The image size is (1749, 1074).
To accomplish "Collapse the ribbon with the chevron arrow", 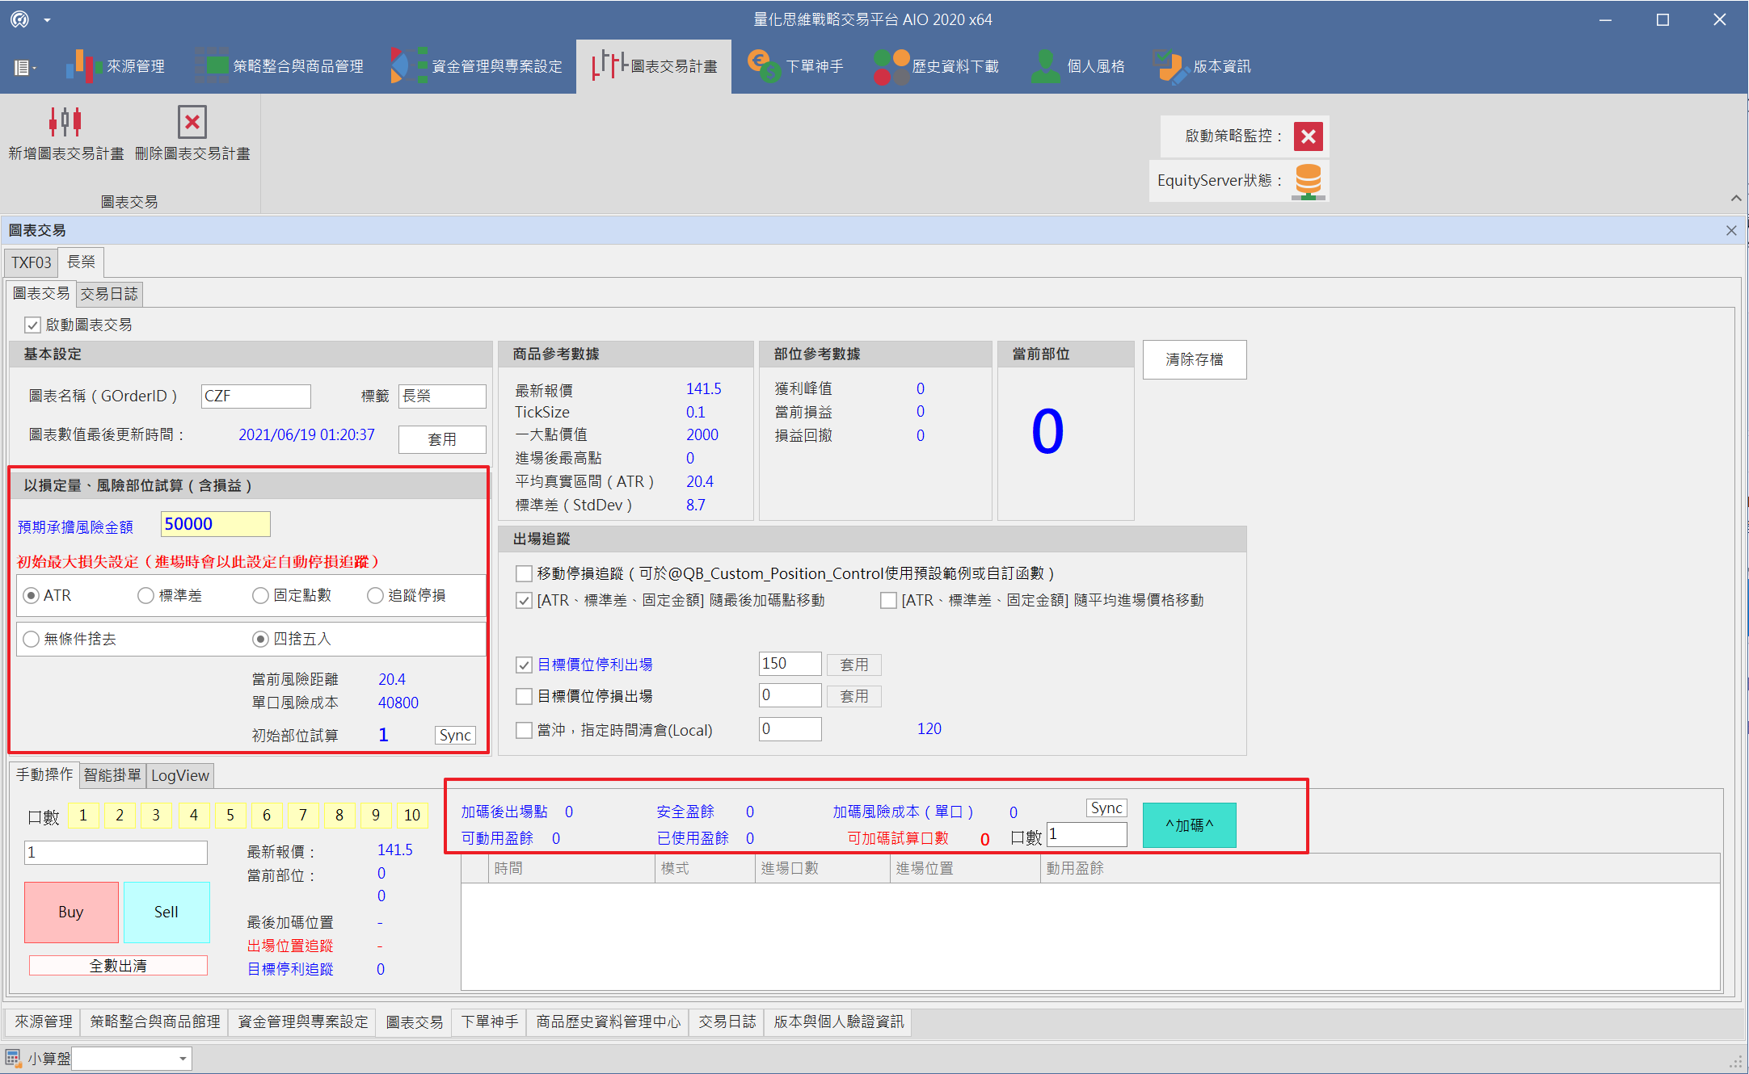I will [x=1735, y=198].
